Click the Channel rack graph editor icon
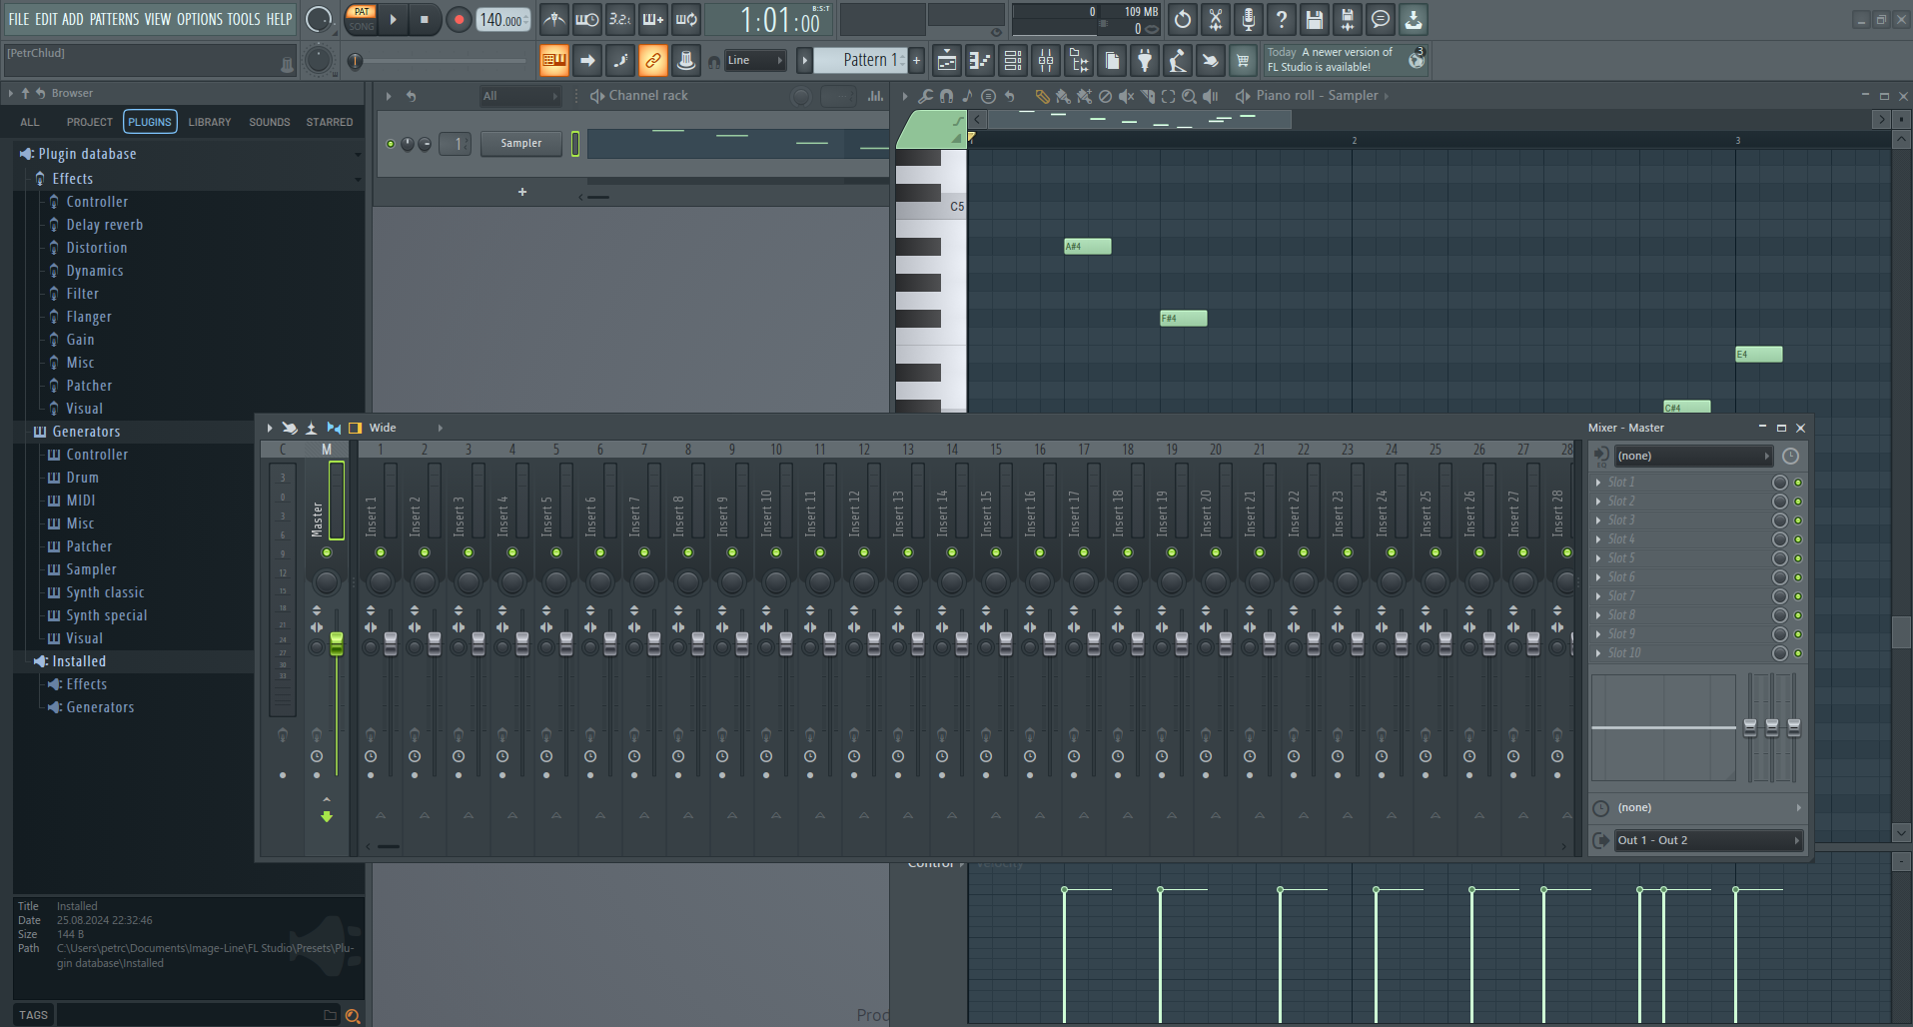1913x1027 pixels. tap(875, 96)
